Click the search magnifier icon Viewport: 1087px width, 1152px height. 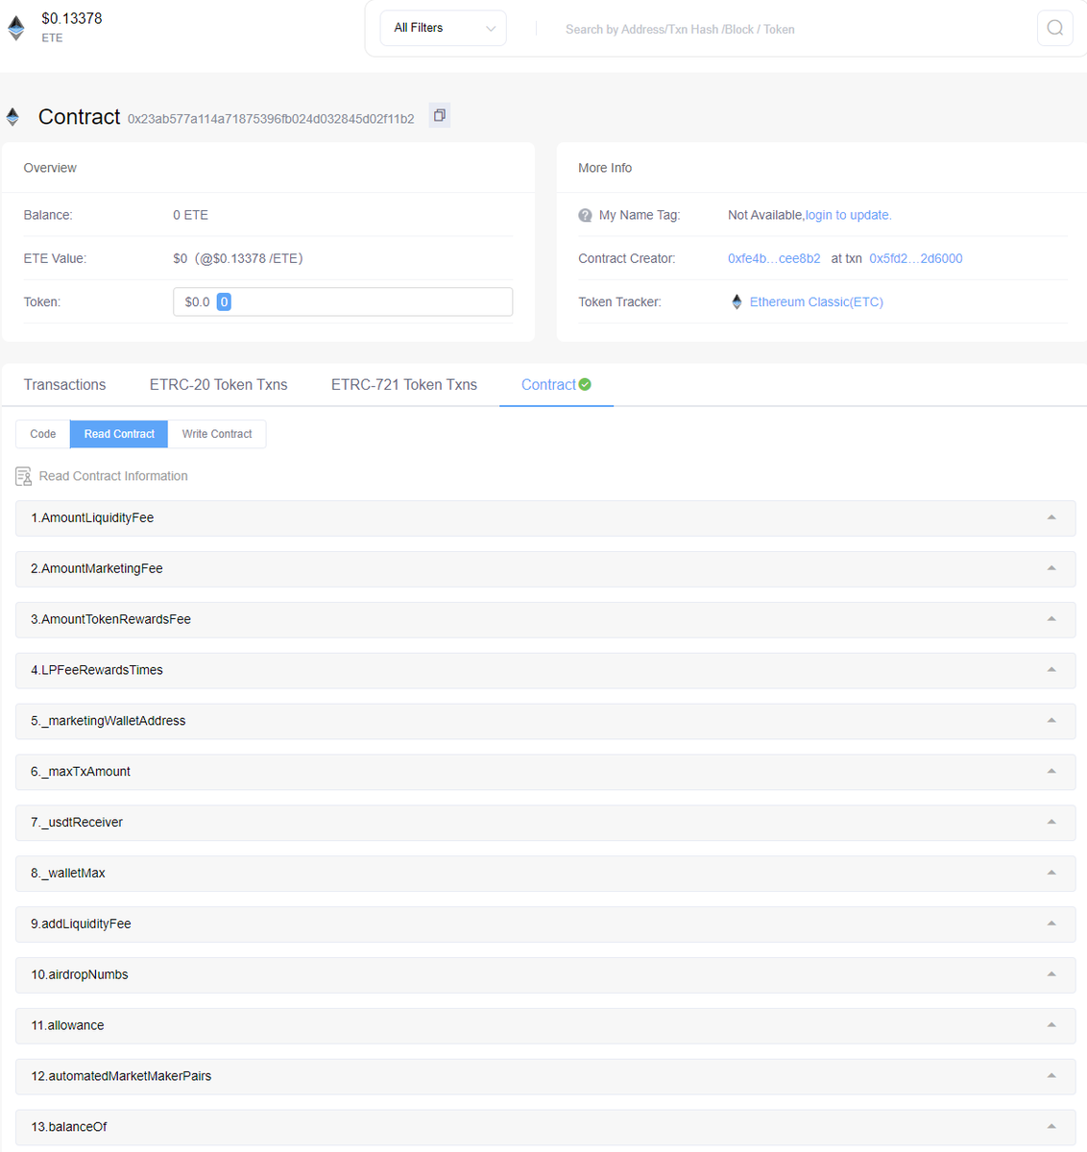point(1054,28)
